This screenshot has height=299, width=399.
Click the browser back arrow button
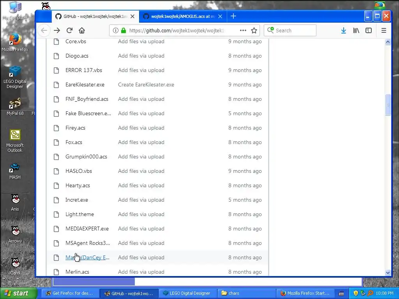pos(44,30)
